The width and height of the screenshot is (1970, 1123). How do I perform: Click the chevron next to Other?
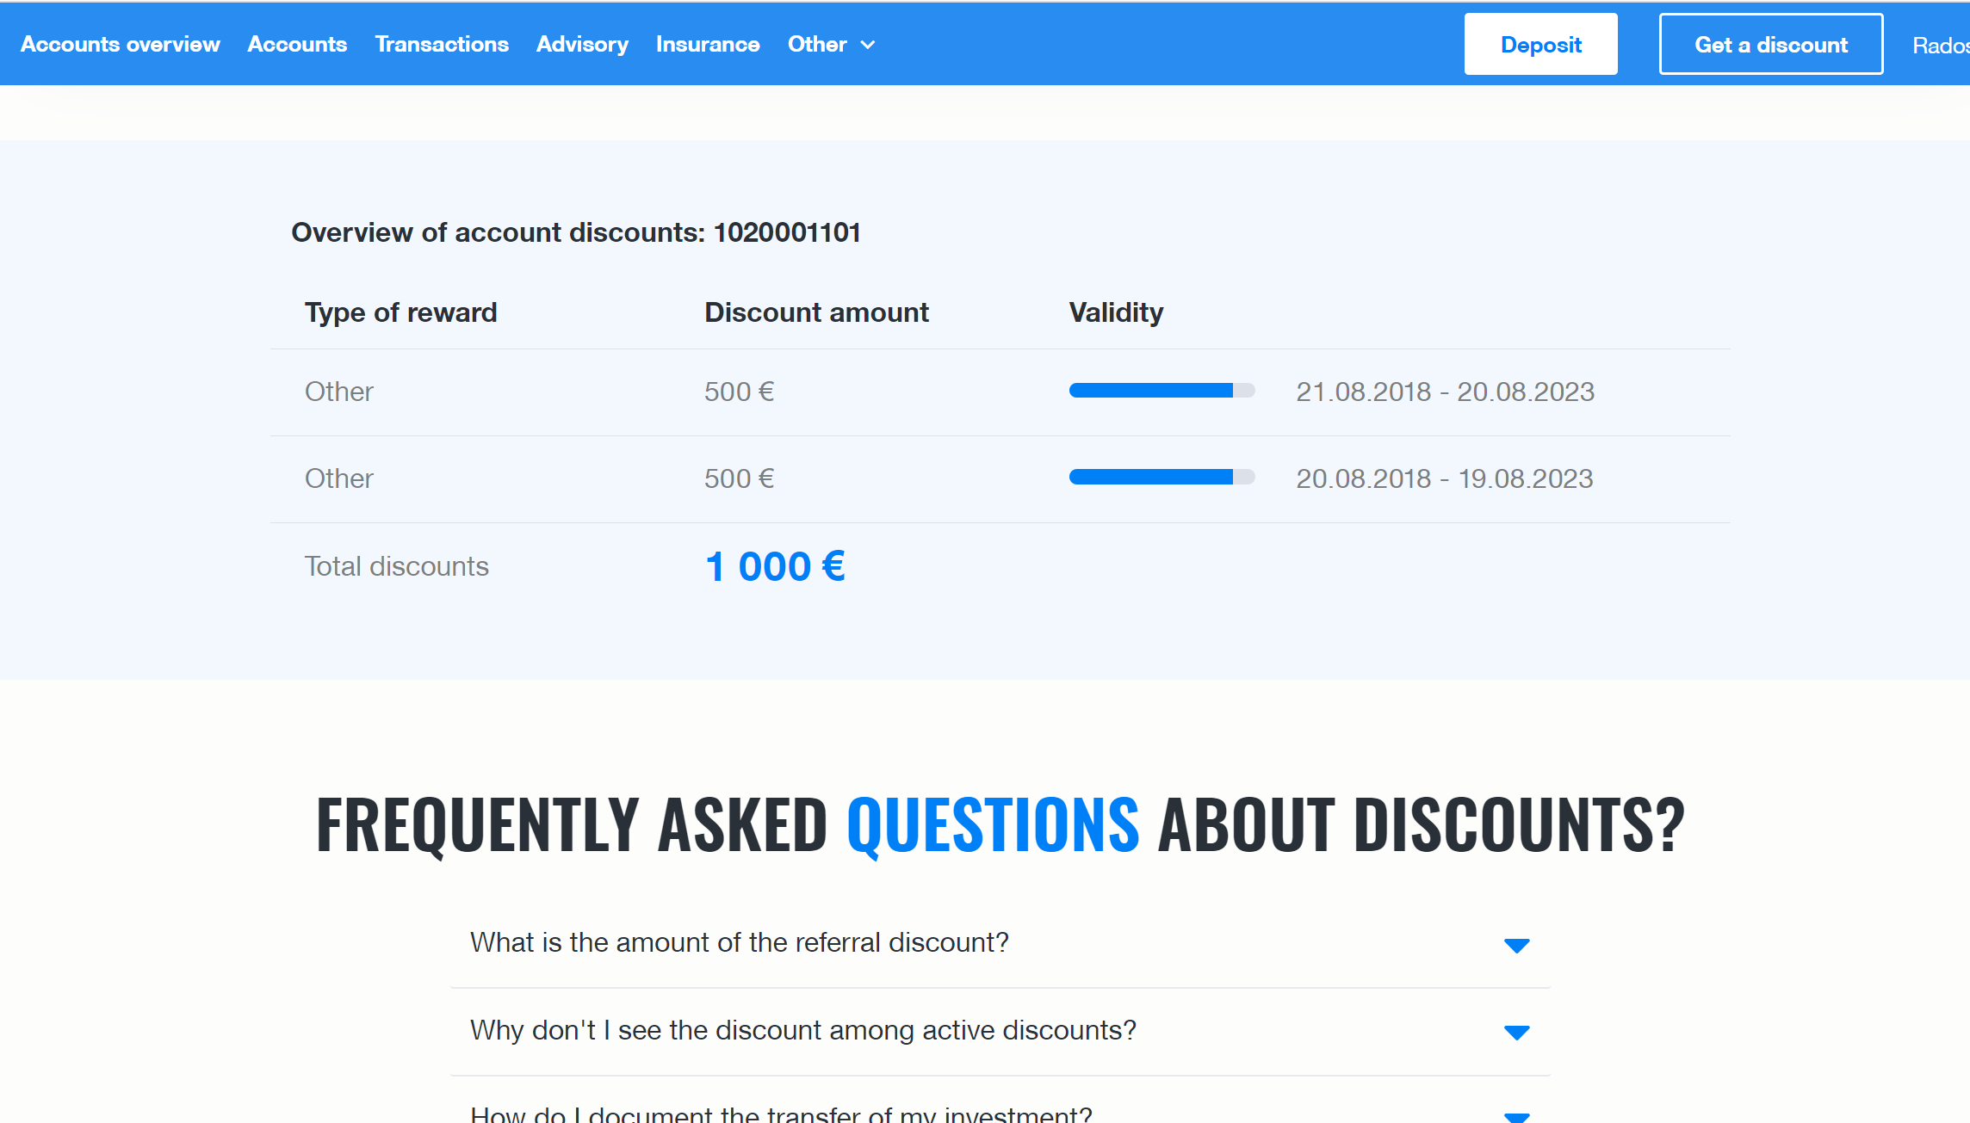pos(868,45)
